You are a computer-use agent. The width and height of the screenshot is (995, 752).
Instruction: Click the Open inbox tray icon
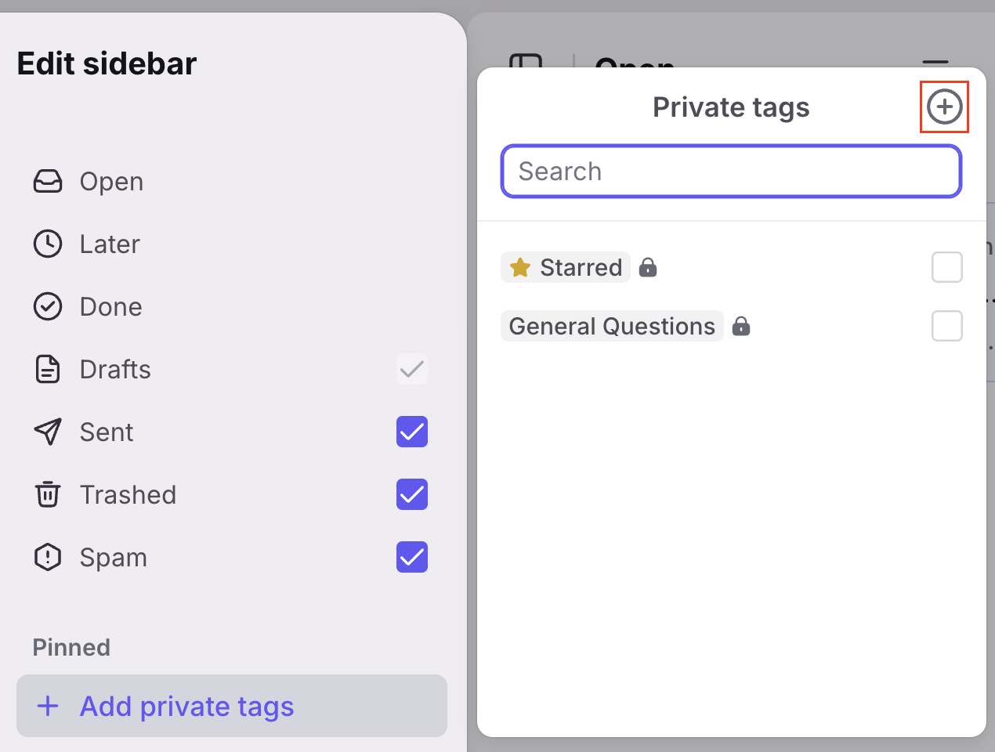click(x=48, y=181)
